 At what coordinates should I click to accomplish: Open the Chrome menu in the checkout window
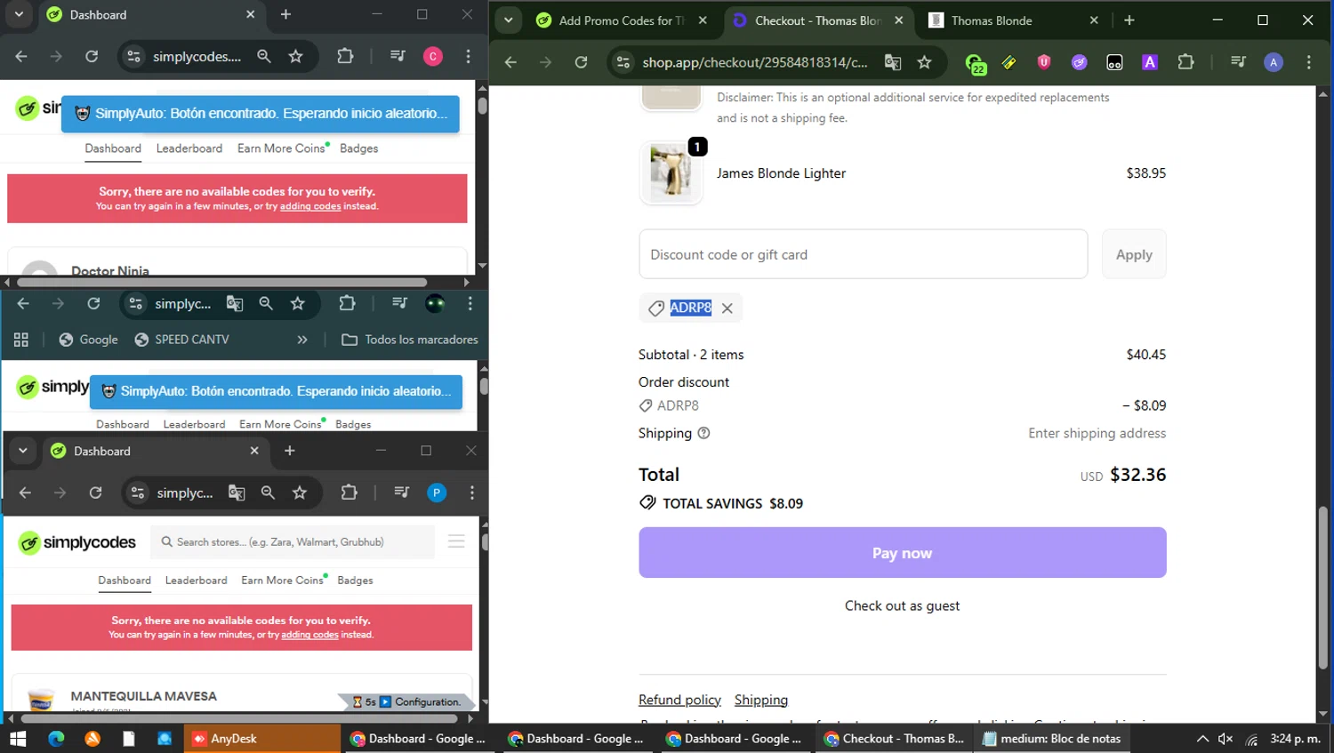pyautogui.click(x=1308, y=62)
